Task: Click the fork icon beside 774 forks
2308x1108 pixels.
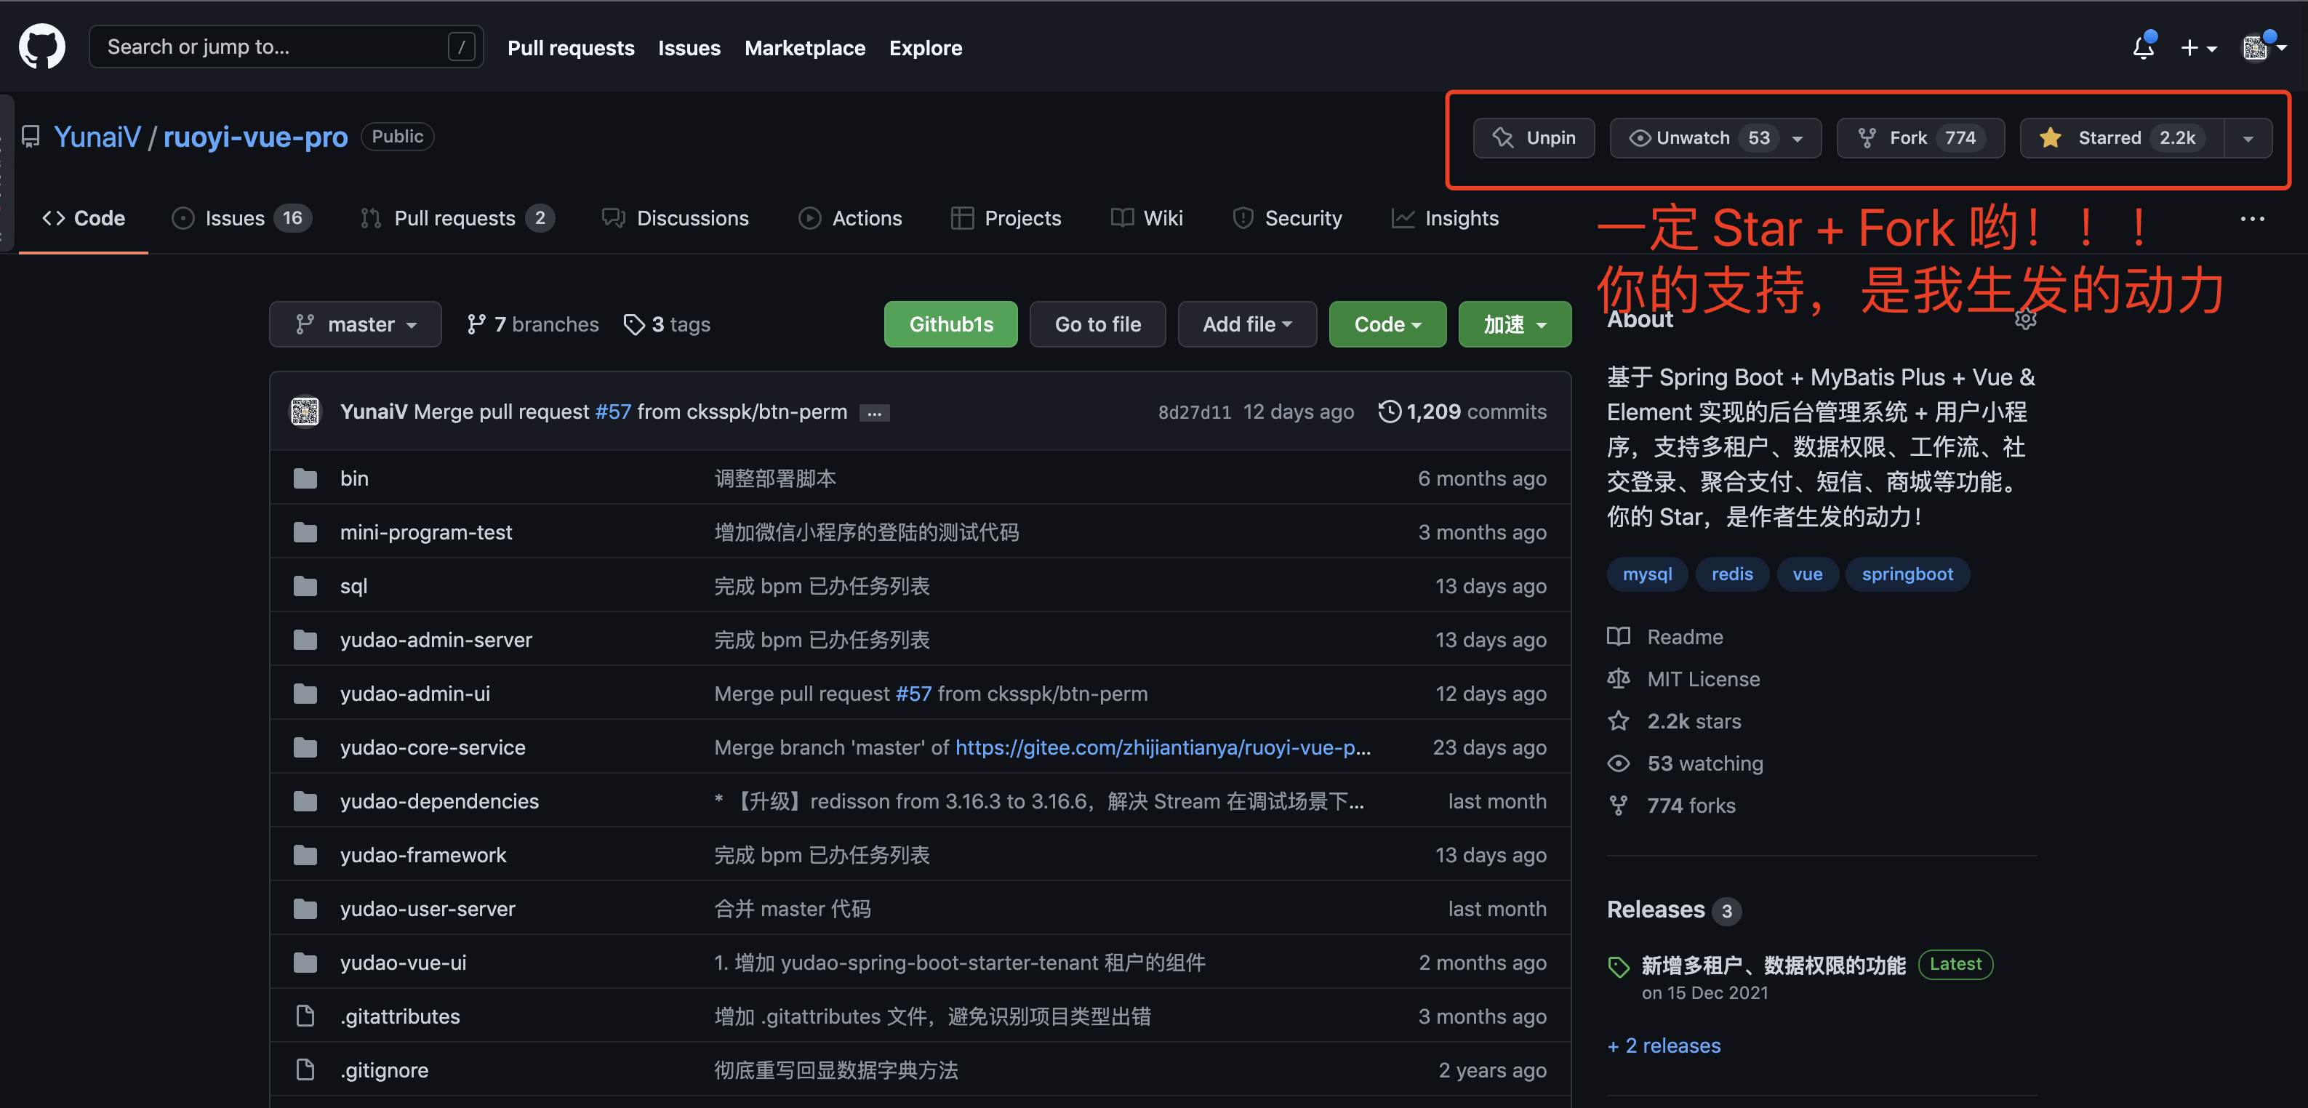Action: point(1618,806)
